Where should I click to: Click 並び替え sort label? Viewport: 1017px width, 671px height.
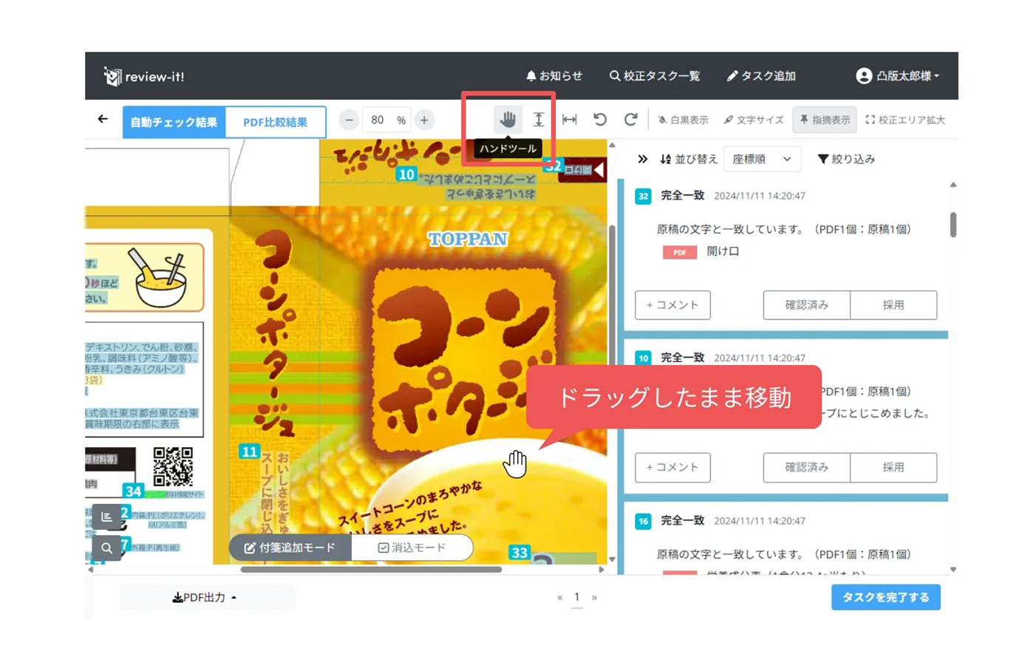coord(689,159)
